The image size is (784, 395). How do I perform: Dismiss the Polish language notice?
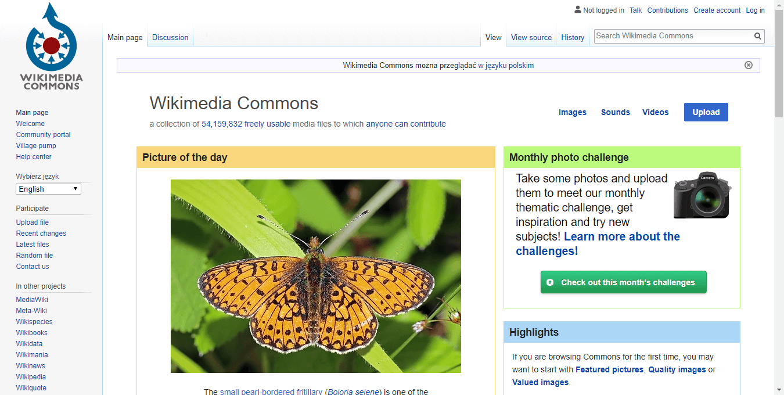(748, 65)
